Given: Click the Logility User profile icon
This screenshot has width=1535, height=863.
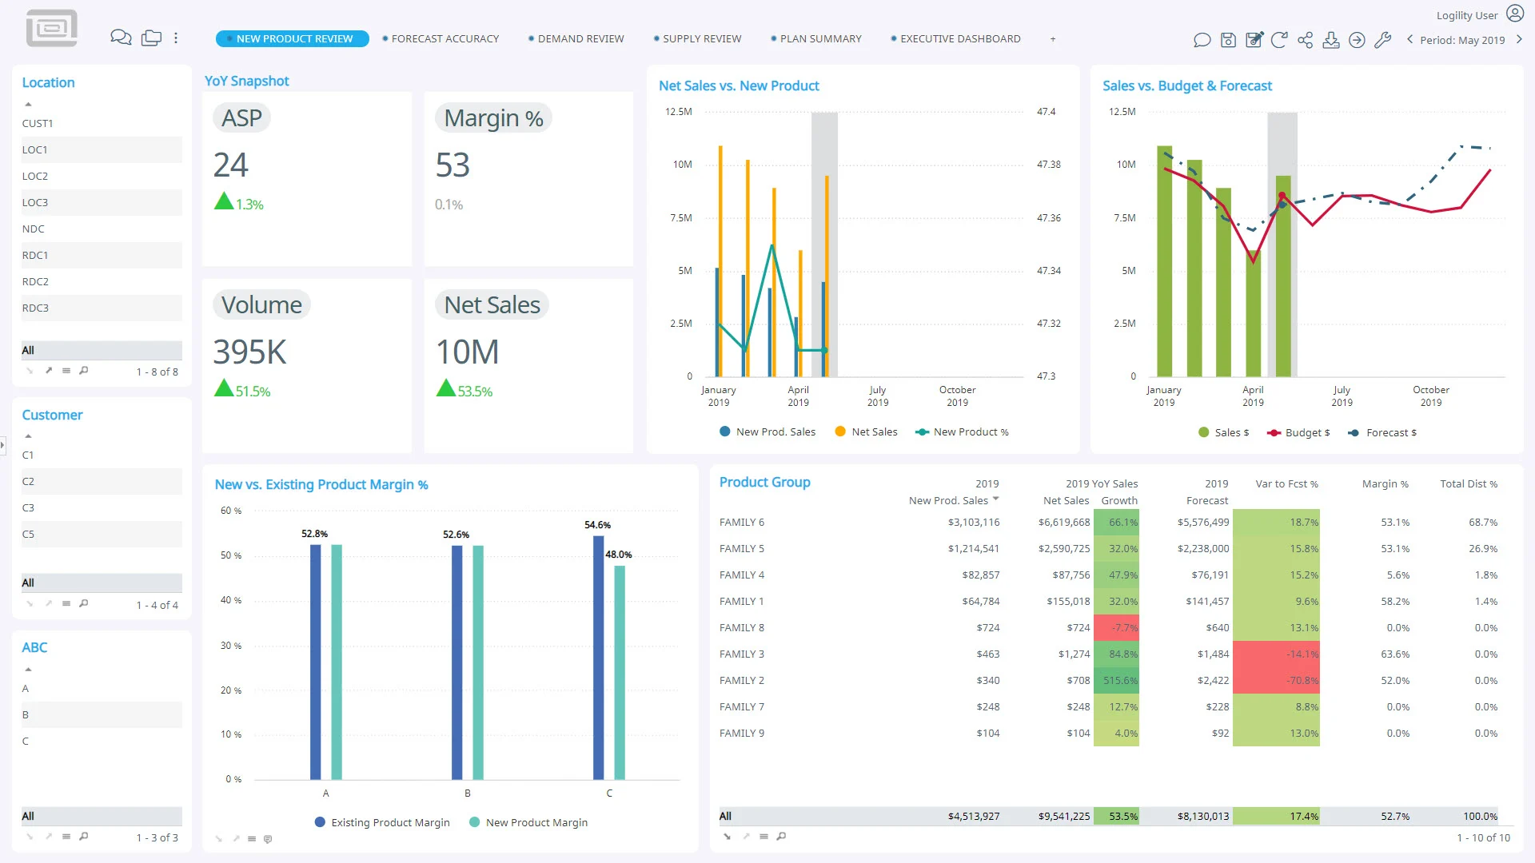Looking at the screenshot, I should point(1514,14).
